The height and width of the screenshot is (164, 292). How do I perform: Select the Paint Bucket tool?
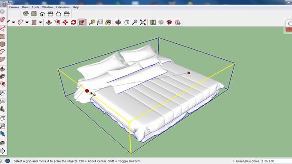108,22
